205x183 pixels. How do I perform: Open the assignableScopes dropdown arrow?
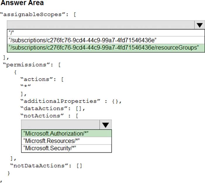click(x=199, y=25)
